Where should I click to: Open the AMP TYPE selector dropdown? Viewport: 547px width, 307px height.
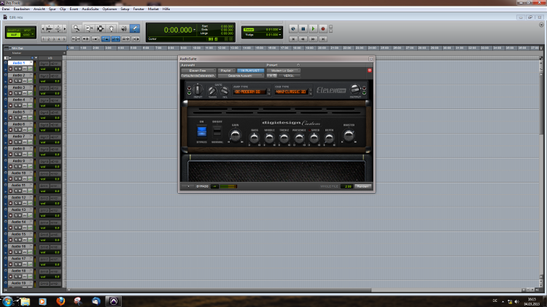pos(251,92)
